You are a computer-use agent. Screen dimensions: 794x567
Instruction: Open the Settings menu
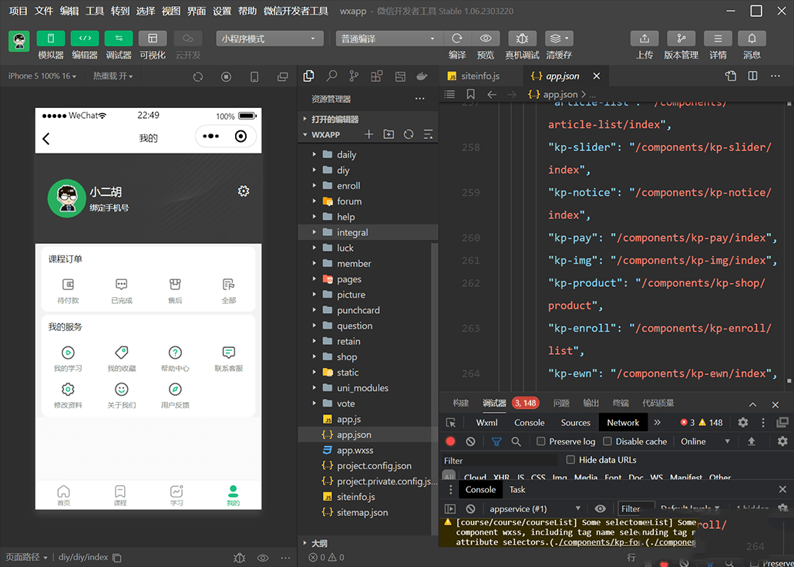click(222, 11)
